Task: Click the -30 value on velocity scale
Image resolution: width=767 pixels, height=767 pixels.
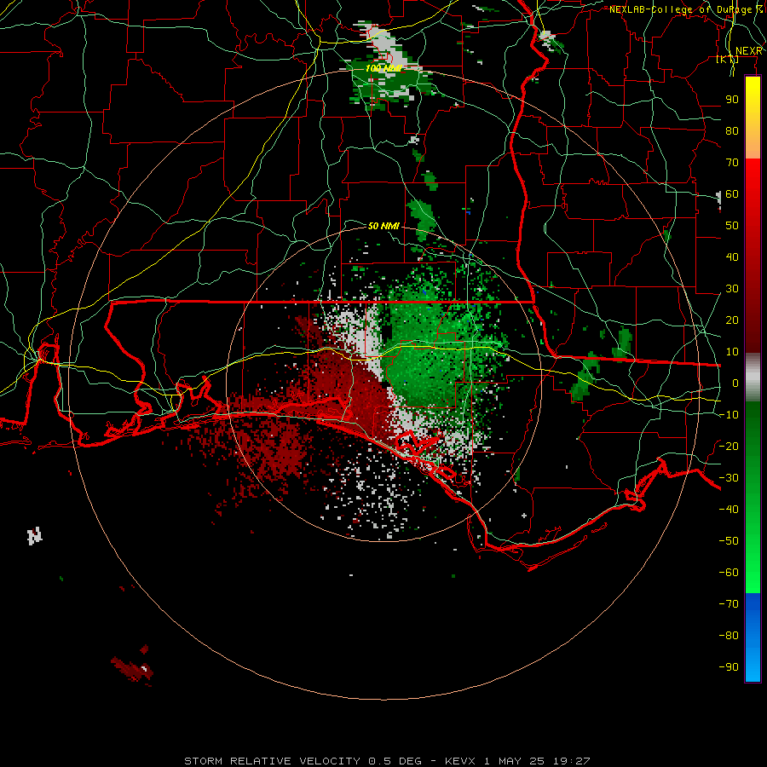Action: (729, 478)
